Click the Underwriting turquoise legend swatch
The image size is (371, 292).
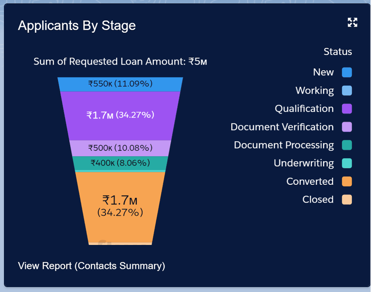[347, 163]
